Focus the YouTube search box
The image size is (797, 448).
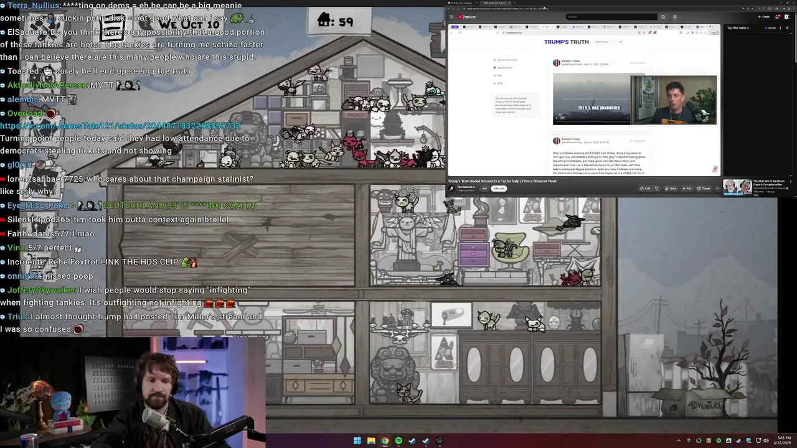pos(611,17)
